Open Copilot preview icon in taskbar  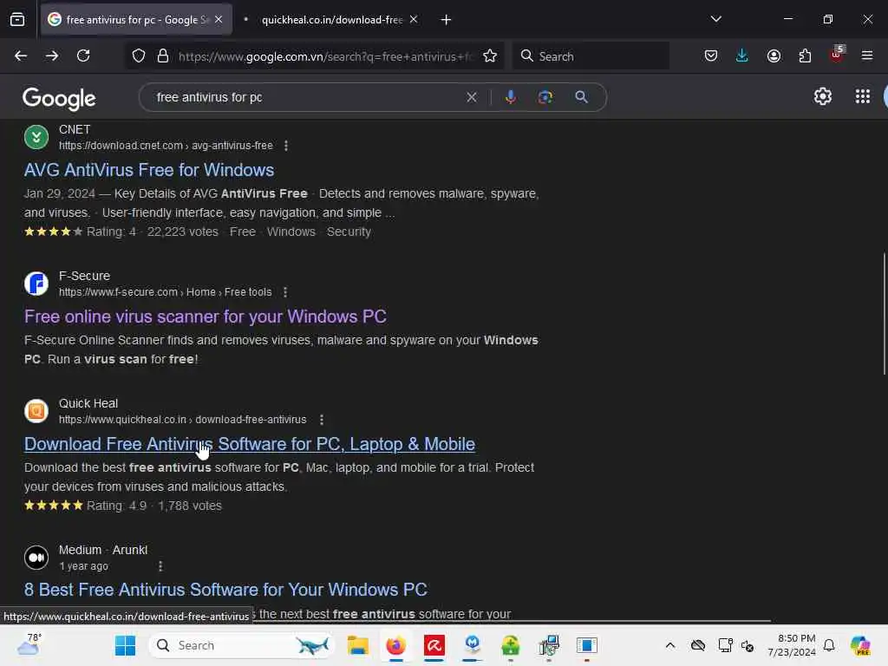tap(860, 645)
